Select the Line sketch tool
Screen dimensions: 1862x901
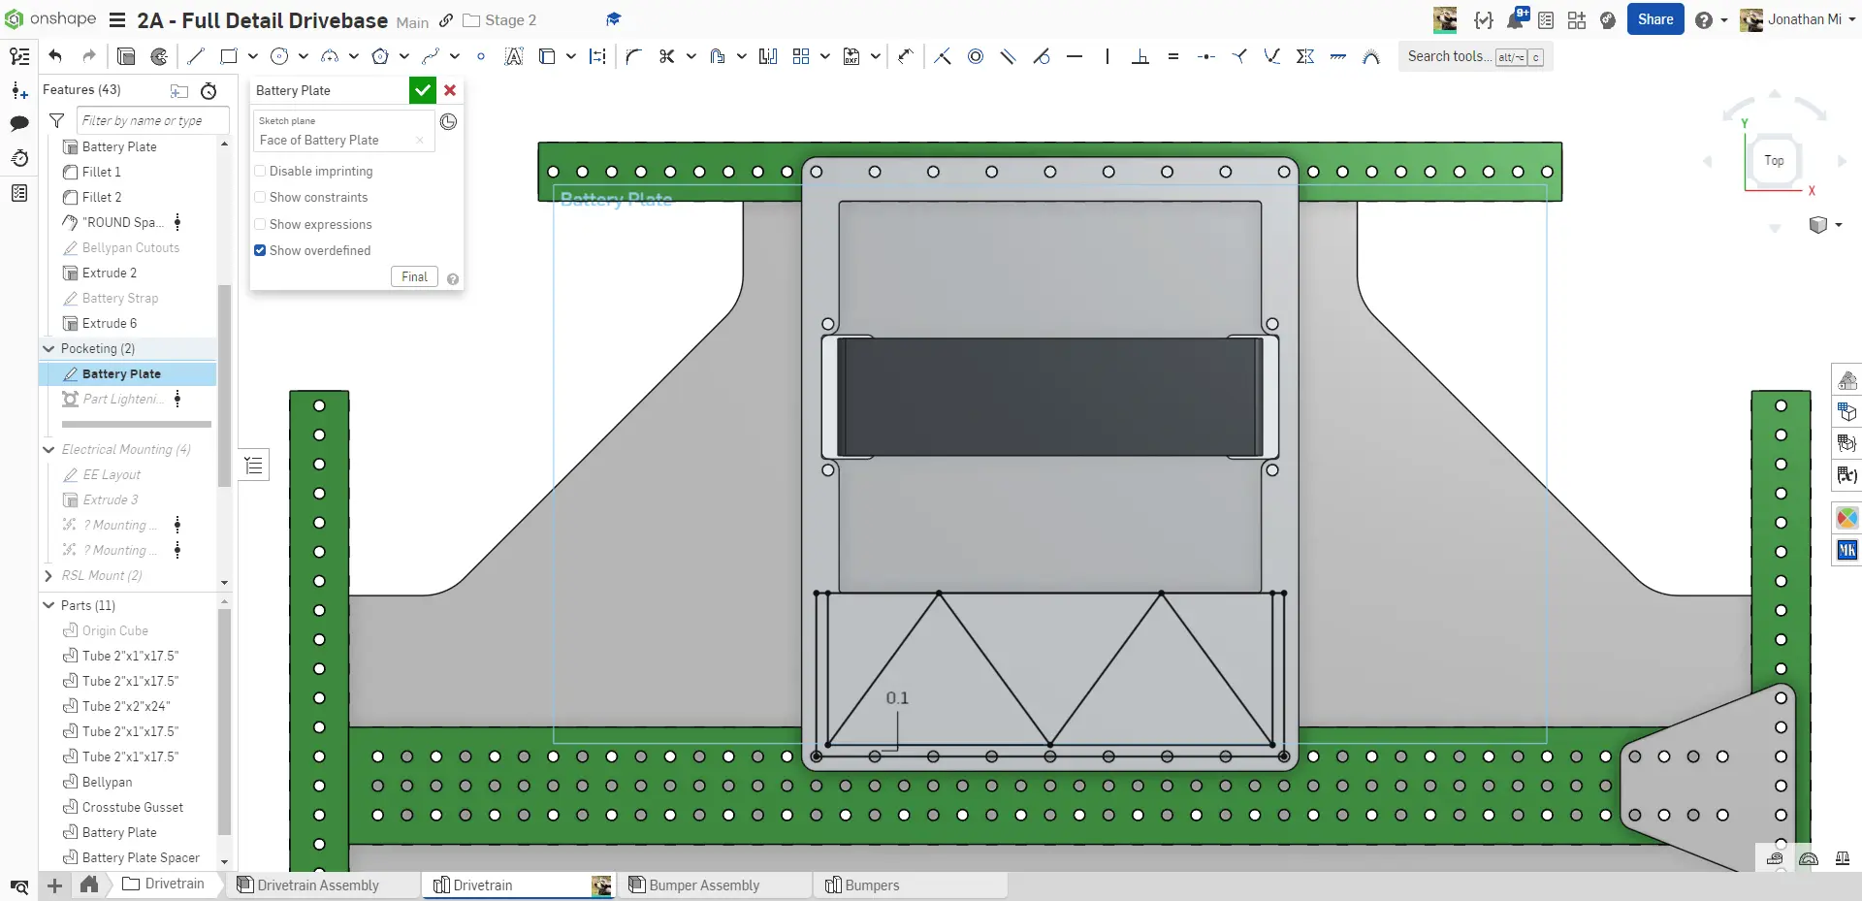(x=196, y=56)
